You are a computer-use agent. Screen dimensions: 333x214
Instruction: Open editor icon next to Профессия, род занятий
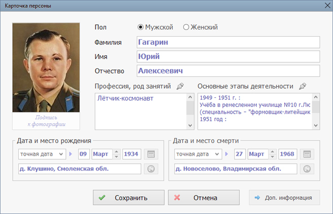[180, 86]
